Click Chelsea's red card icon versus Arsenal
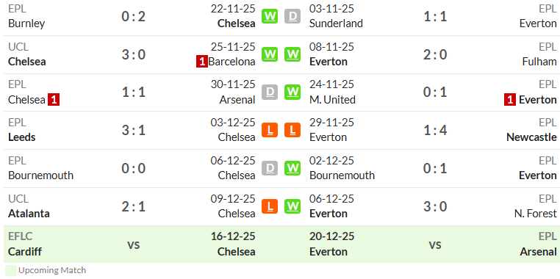 (54, 100)
